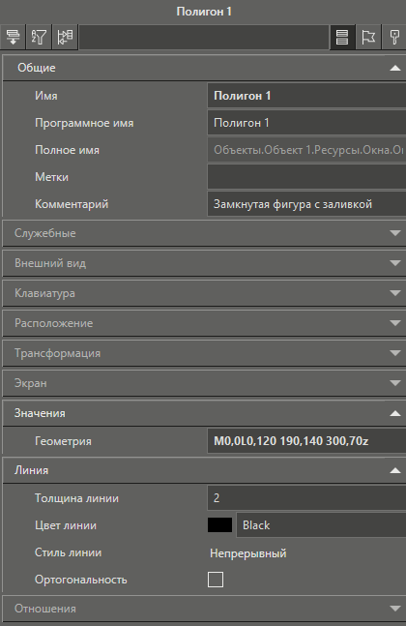Click the Геометрия value field
Viewport: 406px width, 626px height.
click(x=306, y=441)
